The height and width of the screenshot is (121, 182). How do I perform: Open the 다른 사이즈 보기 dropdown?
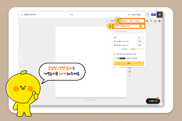pyautogui.click(x=129, y=32)
